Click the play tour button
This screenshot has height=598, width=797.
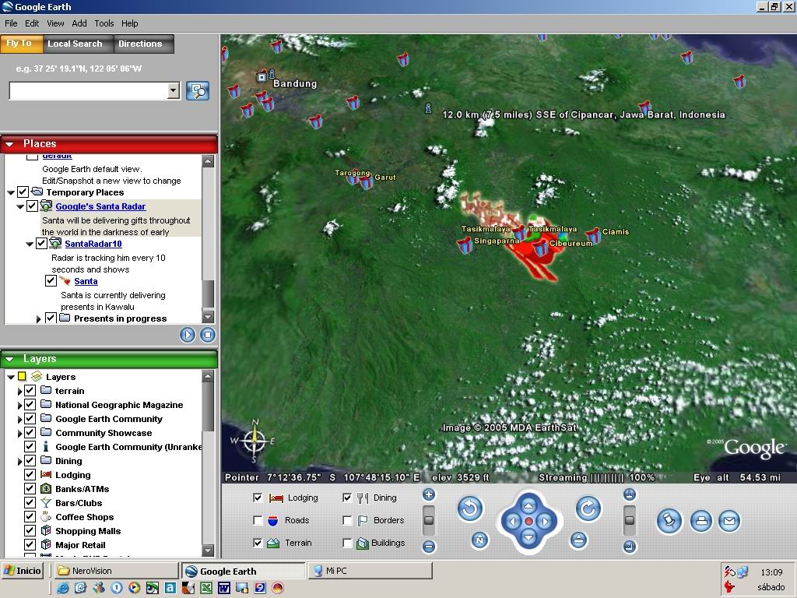[188, 335]
